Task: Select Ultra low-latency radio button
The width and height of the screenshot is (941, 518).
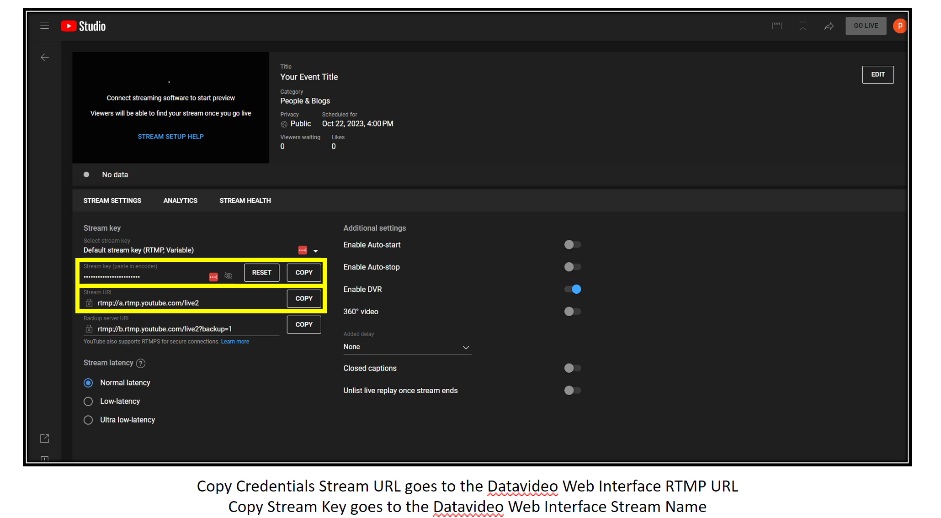Action: [88, 420]
